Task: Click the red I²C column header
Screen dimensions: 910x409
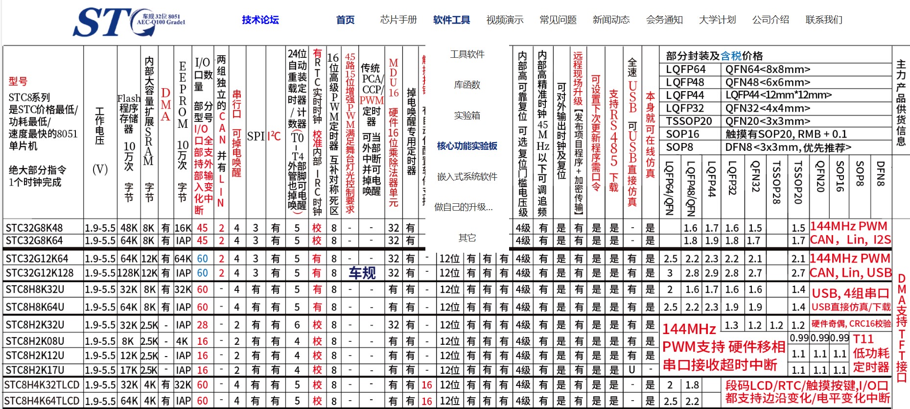Action: pyautogui.click(x=275, y=136)
